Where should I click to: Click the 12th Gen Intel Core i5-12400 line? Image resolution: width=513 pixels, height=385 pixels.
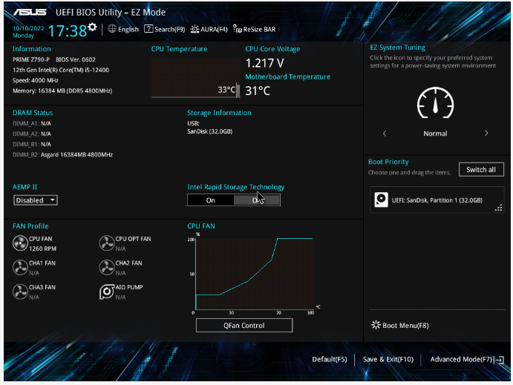coord(61,70)
